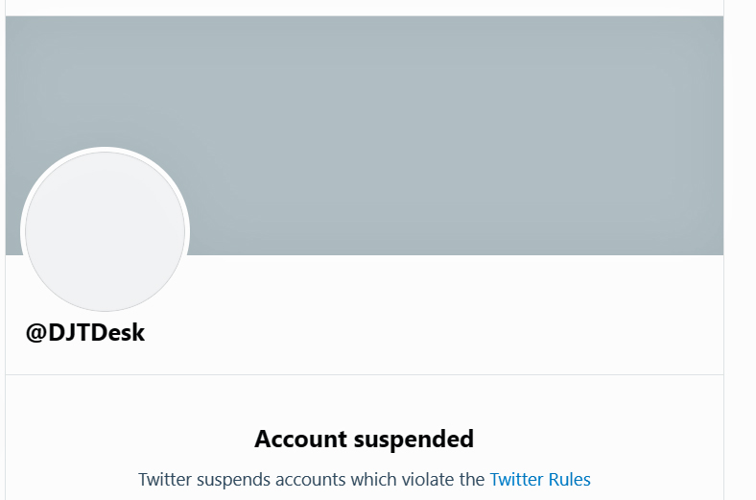This screenshot has height=500, width=756.
Task: Click the word "Account" in the heading
Action: pyautogui.click(x=301, y=440)
